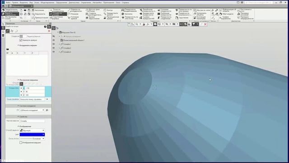Viewport: 289px width, 163px height.
Task: Toggle visibility of the first spline in tree
Action: click(54, 44)
